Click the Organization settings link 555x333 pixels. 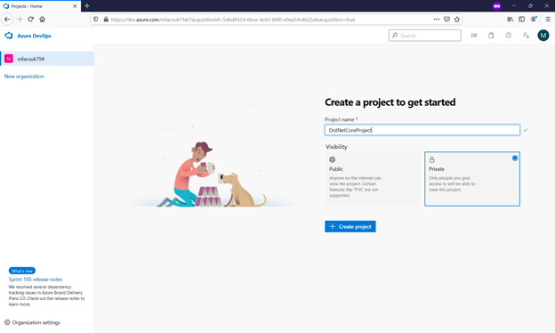tap(36, 322)
